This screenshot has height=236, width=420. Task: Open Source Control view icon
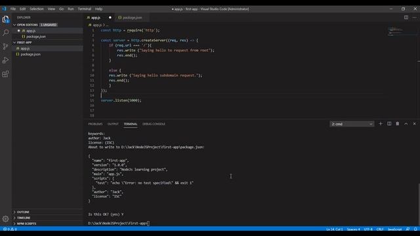click(x=6, y=47)
